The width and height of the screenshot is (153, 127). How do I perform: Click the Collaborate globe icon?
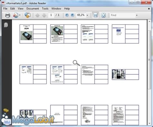click(x=27, y=15)
